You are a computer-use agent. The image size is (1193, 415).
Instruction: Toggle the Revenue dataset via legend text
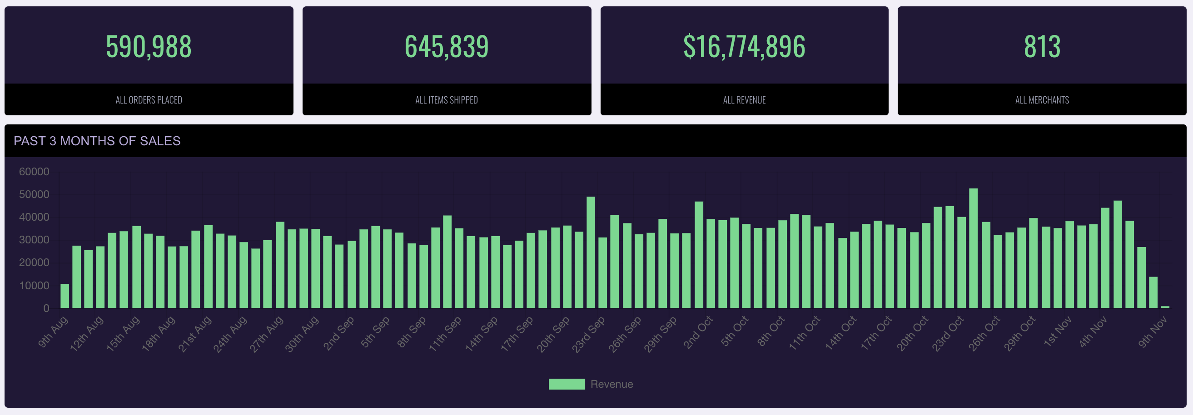coord(611,384)
